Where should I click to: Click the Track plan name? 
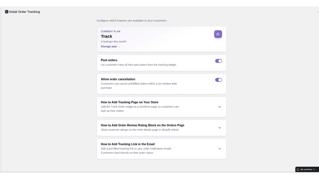(106, 36)
